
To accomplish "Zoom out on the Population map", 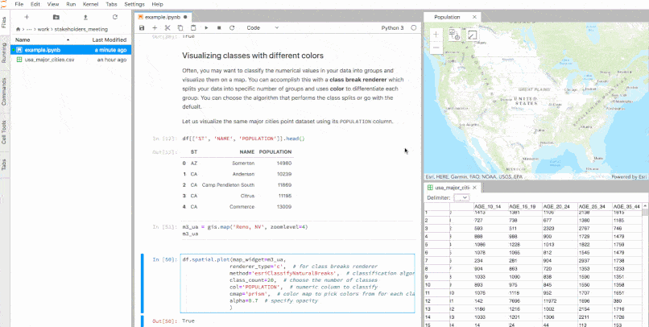I will pyautogui.click(x=436, y=48).
